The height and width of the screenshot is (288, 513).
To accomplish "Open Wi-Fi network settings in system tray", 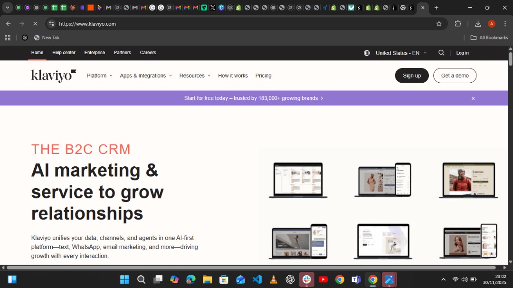I will click(456, 279).
